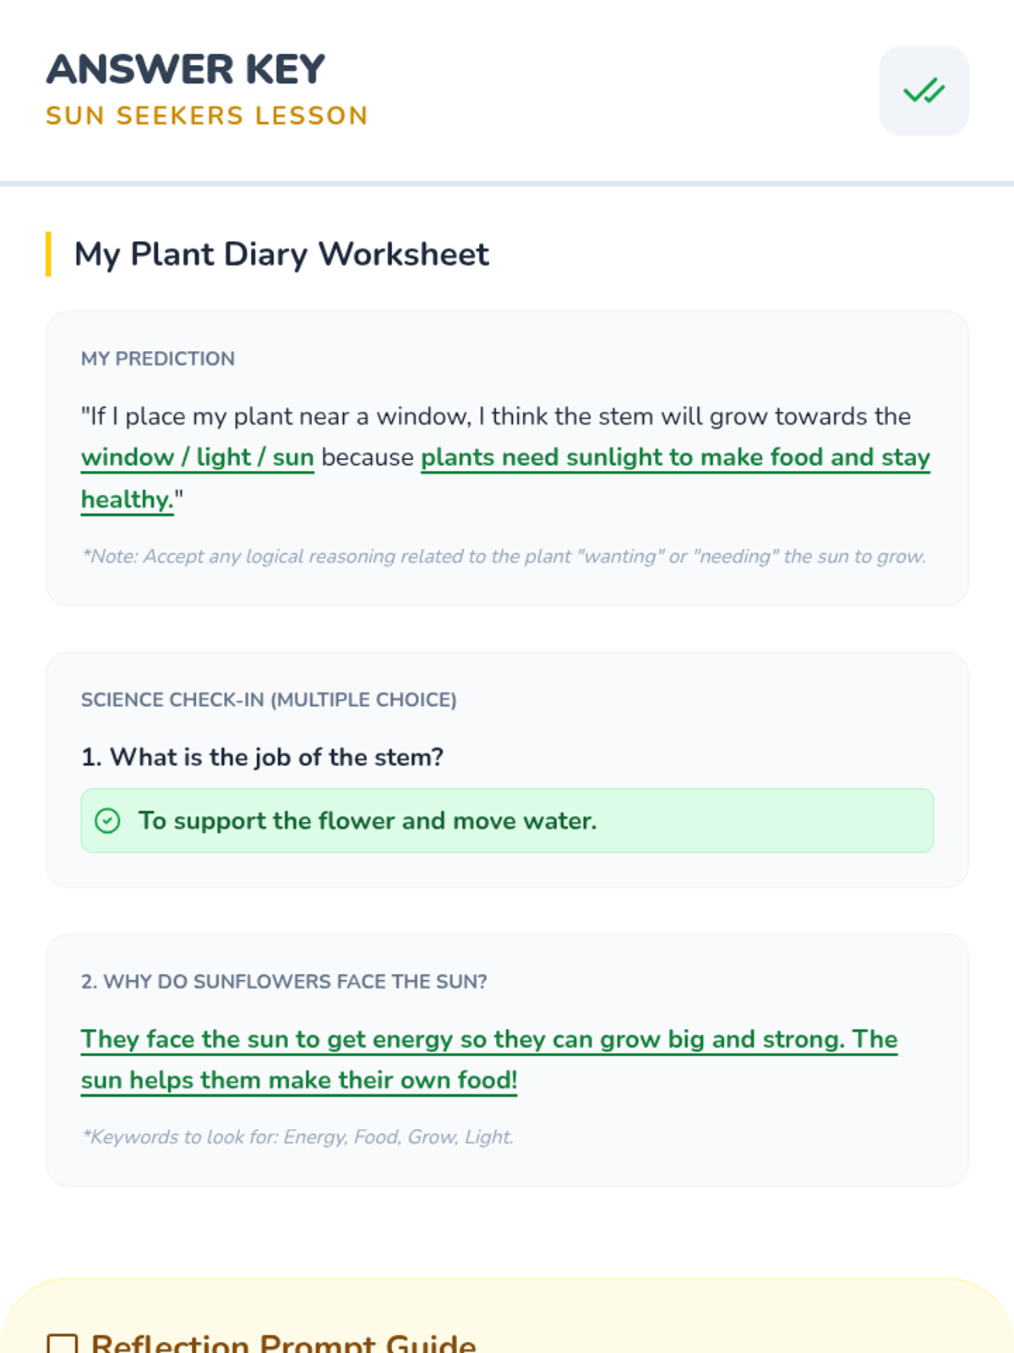The width and height of the screenshot is (1014, 1353).
Task: Click question 'What is the job of the stem?'
Action: (x=262, y=757)
